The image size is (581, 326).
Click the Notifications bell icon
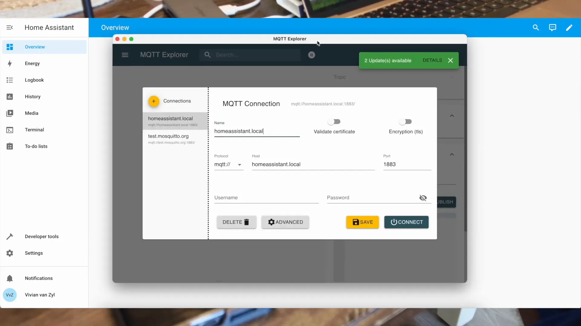pos(10,278)
